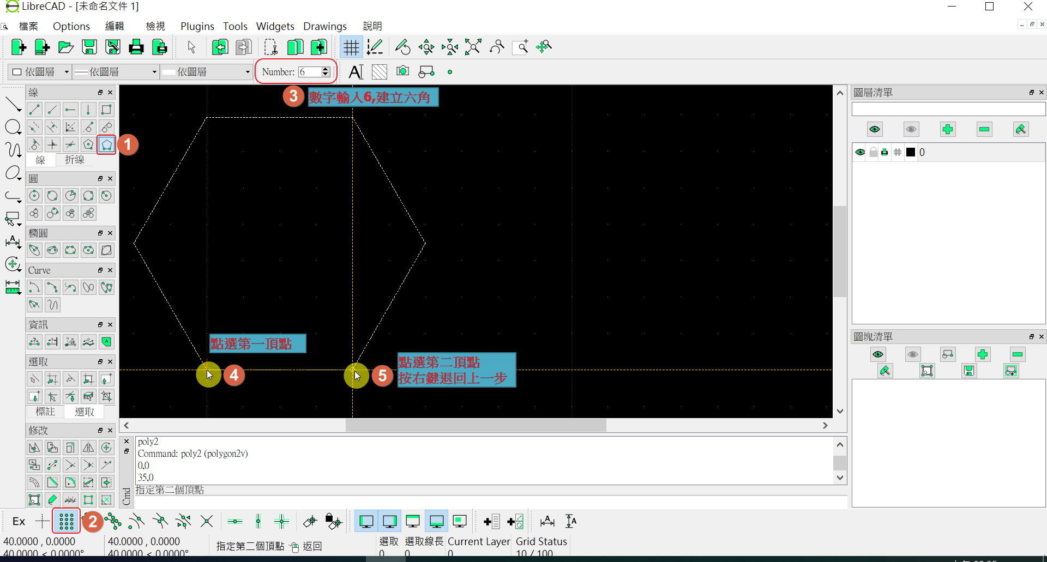Open the Plugins menu

point(197,26)
